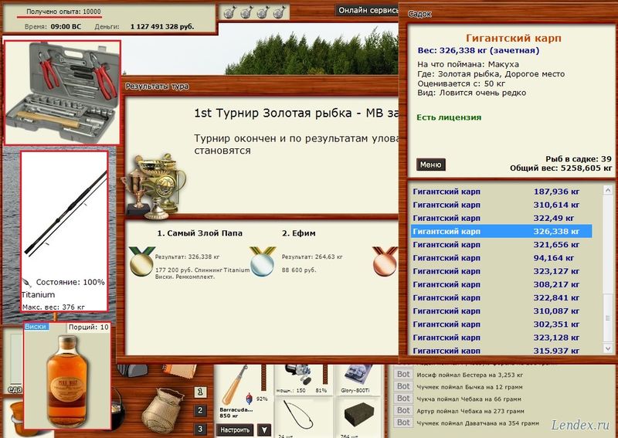
Task: Switch to tackle slot number 1
Action: click(200, 392)
